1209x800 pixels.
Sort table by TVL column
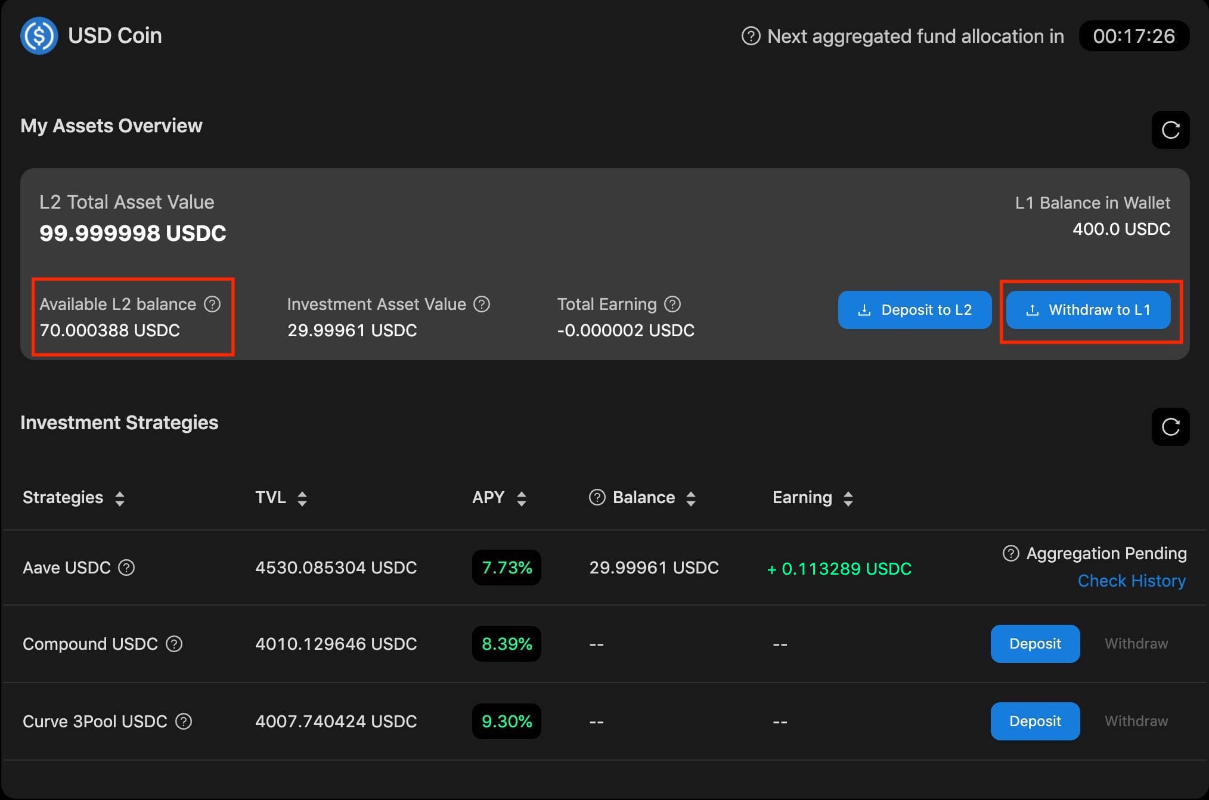302,498
